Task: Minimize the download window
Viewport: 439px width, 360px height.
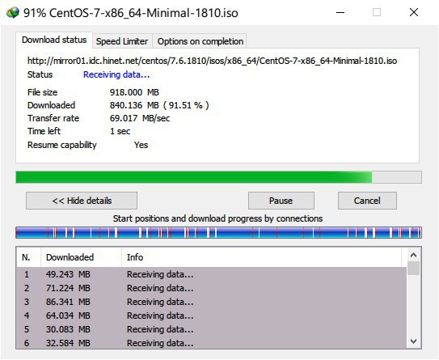Action: pyautogui.click(x=340, y=13)
